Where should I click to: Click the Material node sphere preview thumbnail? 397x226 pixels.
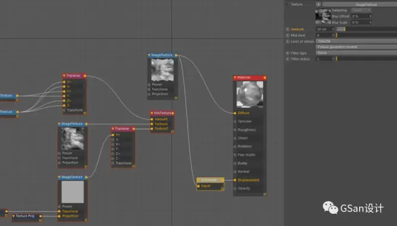click(x=250, y=94)
